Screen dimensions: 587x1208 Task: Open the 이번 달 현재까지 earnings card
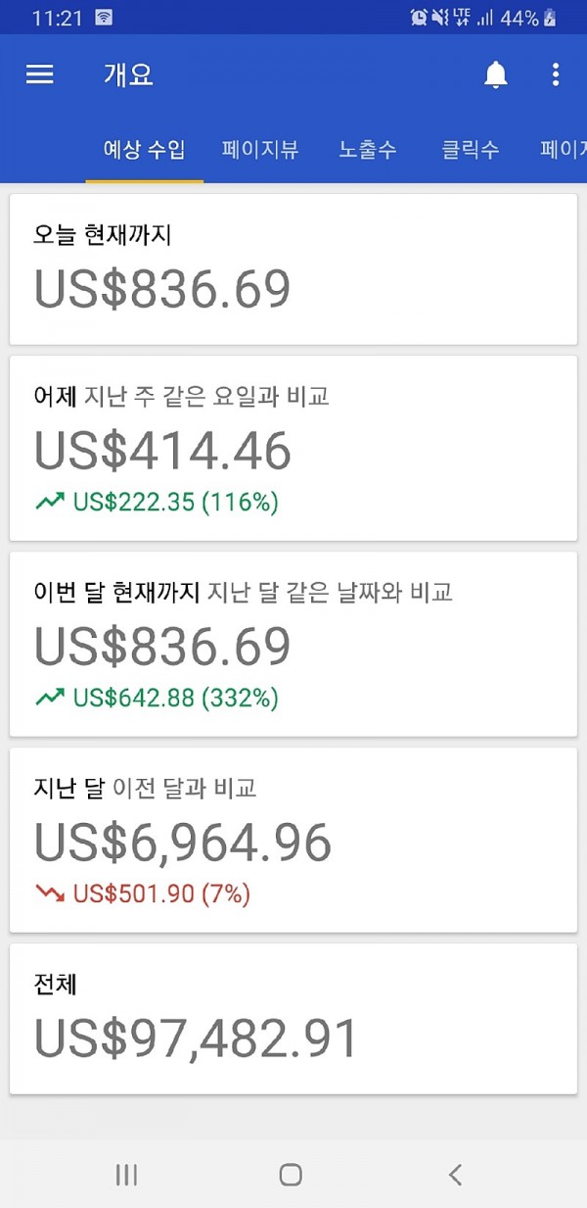pos(293,644)
